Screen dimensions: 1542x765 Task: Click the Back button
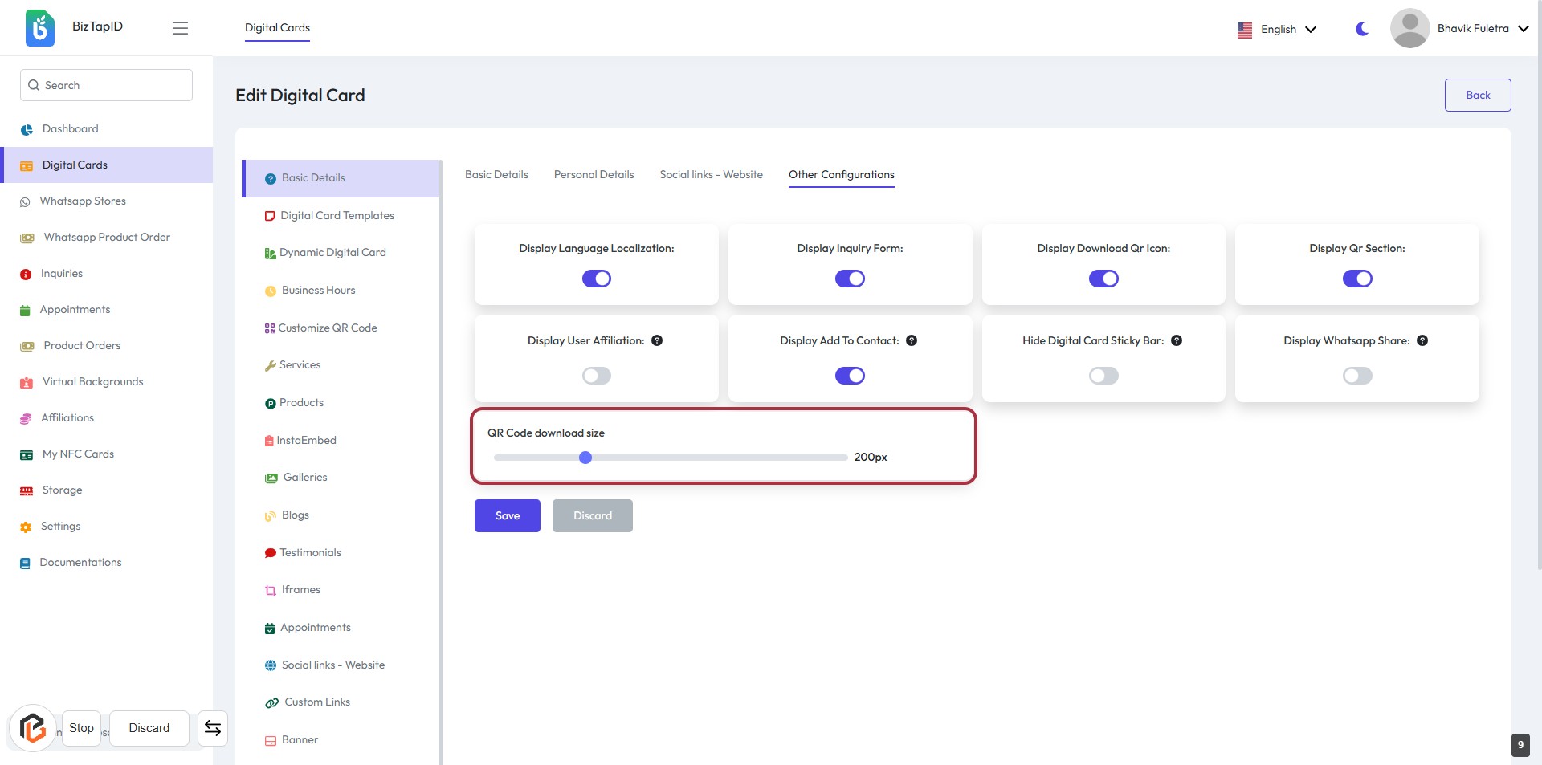[x=1477, y=95]
